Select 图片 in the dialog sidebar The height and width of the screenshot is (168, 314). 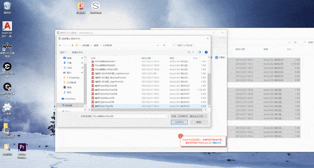pyautogui.click(x=69, y=73)
